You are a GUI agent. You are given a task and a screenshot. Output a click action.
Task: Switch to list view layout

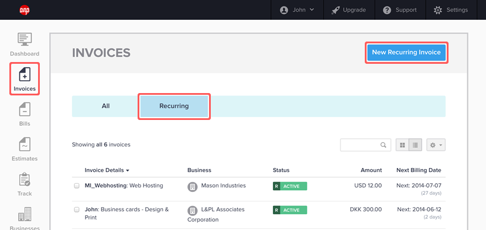[415, 145]
